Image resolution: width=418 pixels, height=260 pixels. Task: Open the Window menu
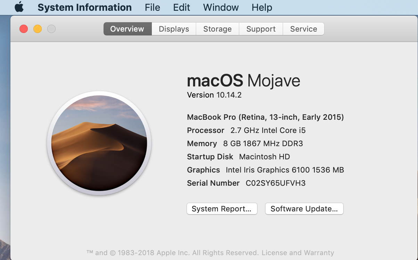click(221, 7)
